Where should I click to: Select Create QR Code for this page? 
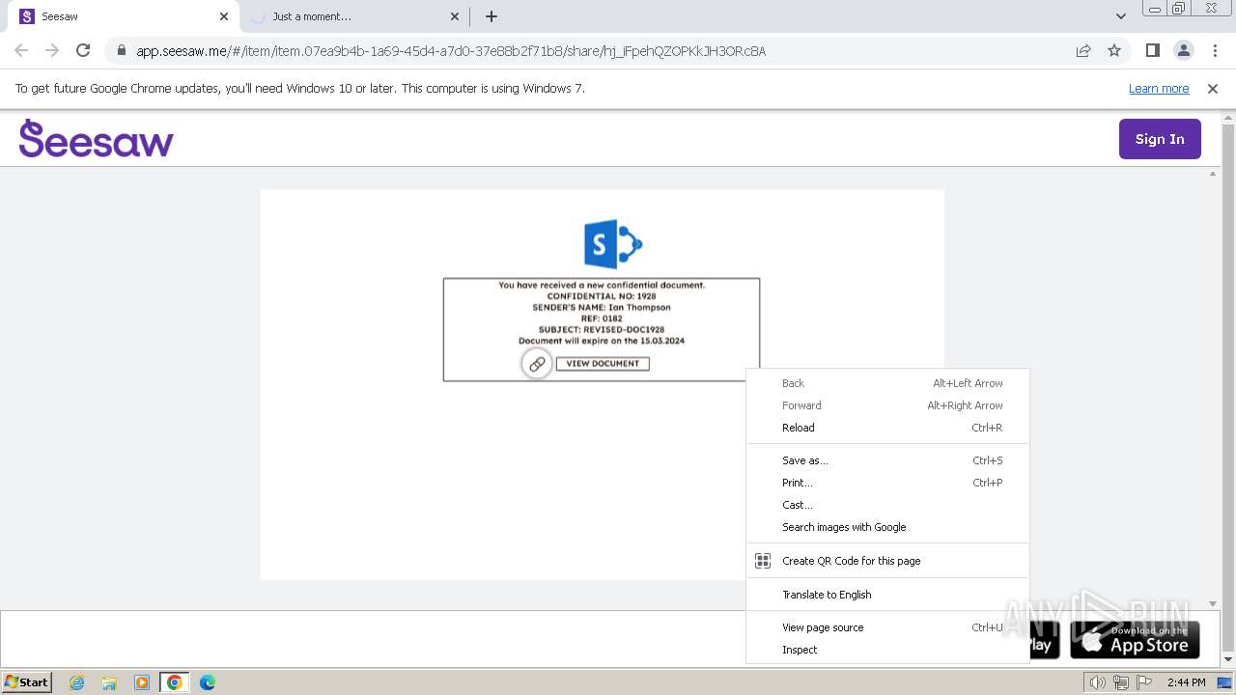(x=887, y=561)
